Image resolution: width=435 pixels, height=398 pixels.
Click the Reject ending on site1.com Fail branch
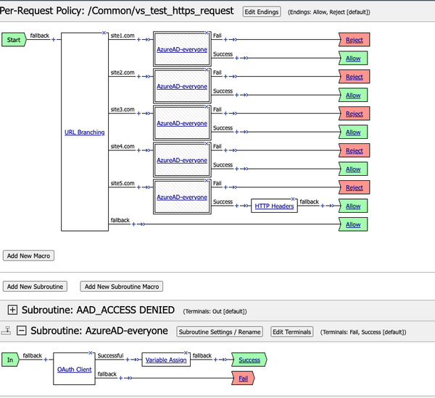coord(354,40)
